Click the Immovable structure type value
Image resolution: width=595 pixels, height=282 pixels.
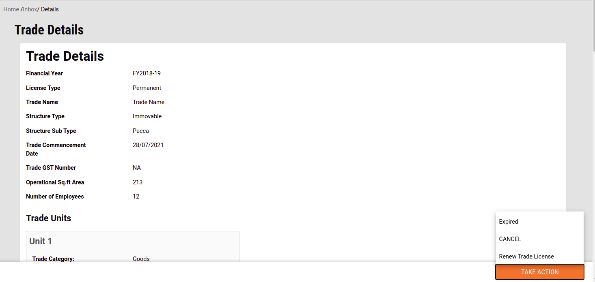click(x=147, y=116)
